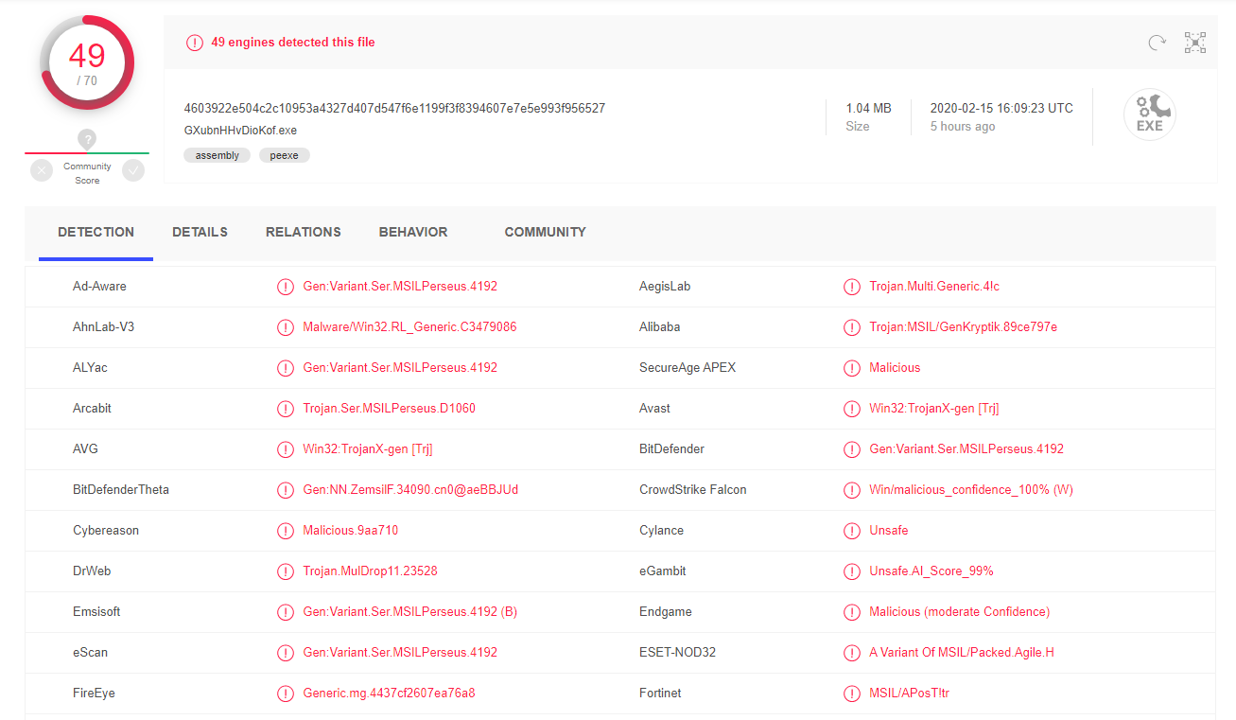Click the CrowdStrike Falcon engine name
The width and height of the screenshot is (1236, 720).
(x=693, y=490)
